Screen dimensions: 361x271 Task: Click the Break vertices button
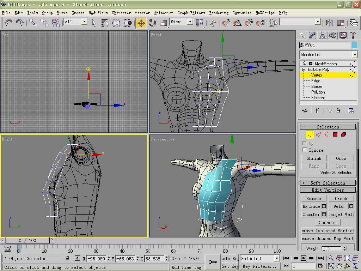pos(341,198)
